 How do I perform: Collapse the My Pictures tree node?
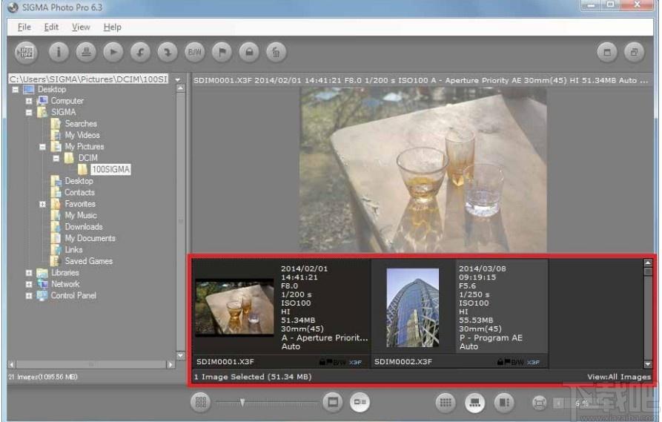[x=42, y=147]
